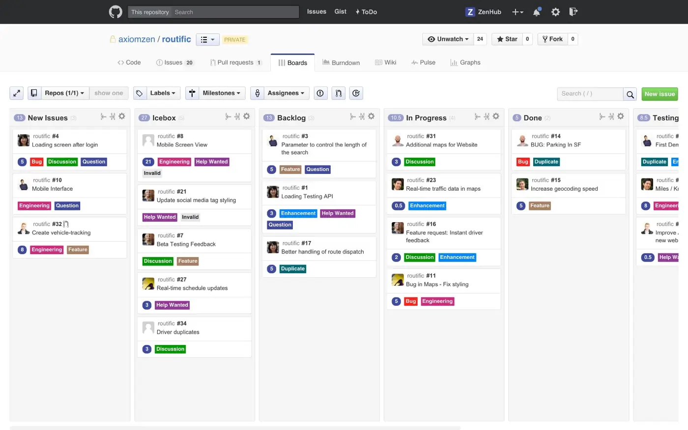This screenshot has width=688, height=430.
Task: Switch to the Code tab
Action: [129, 62]
